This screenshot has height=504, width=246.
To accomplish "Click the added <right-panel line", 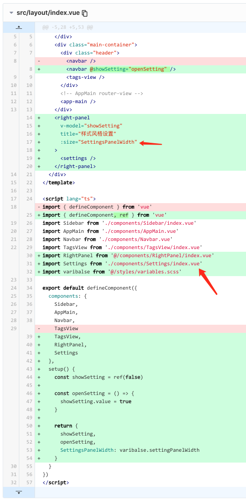I will tap(141, 118).
